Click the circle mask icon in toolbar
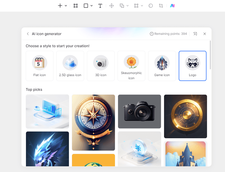Screen dimensions: 225x172 coord(150,6)
